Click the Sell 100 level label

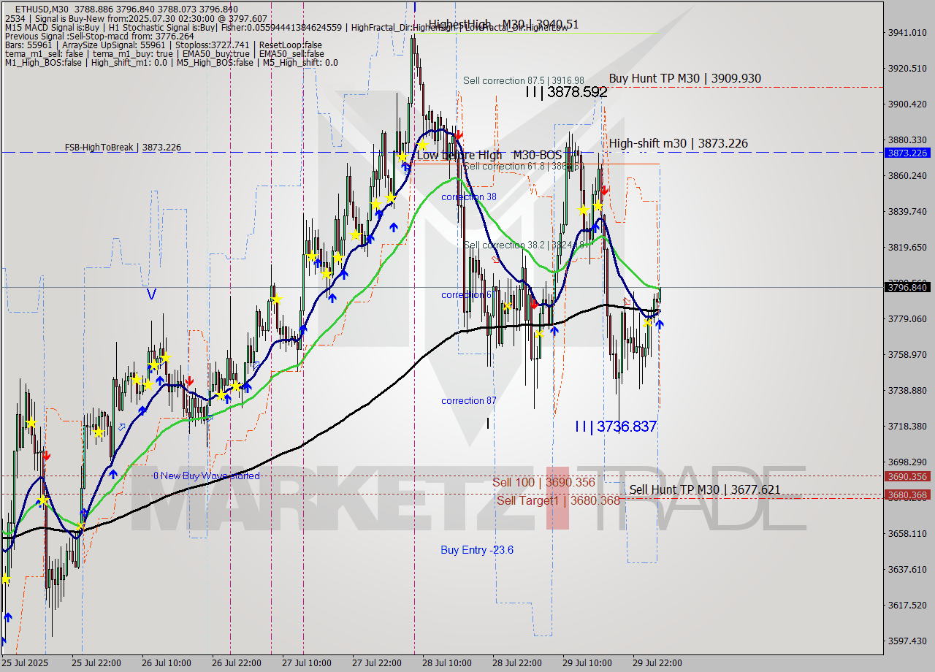(x=543, y=482)
